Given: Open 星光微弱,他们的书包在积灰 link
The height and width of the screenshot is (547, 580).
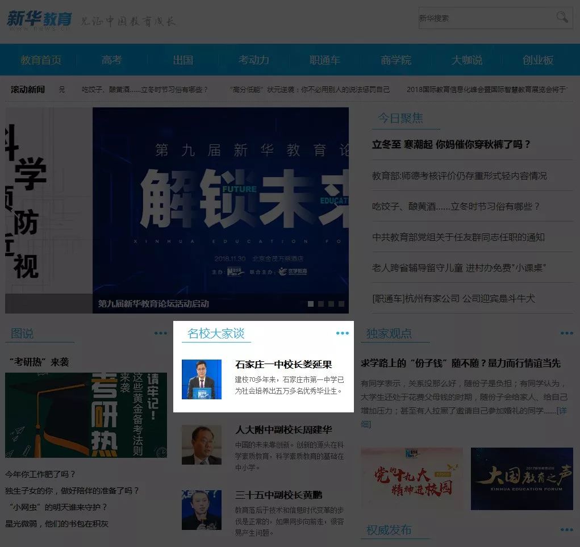Looking at the screenshot, I should tap(57, 524).
